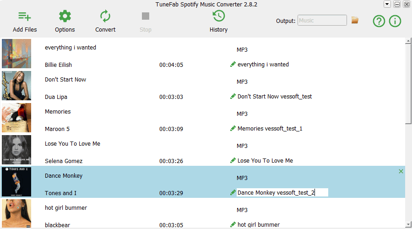Click MP3 format of Dance Monkey
The image size is (412, 229).
click(x=242, y=178)
